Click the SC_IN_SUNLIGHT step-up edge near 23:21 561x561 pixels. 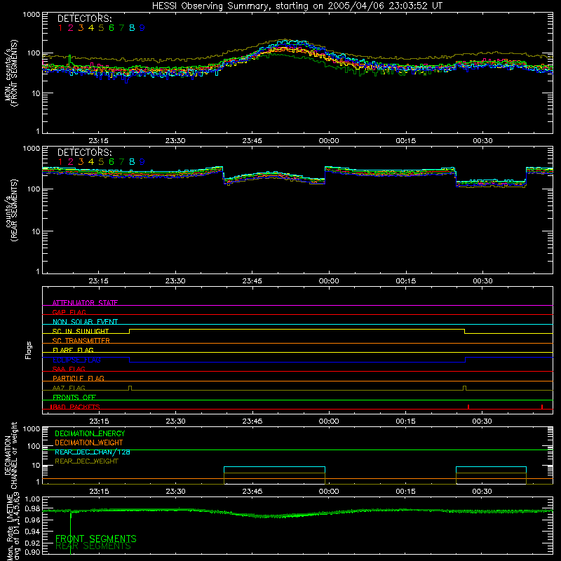point(130,331)
